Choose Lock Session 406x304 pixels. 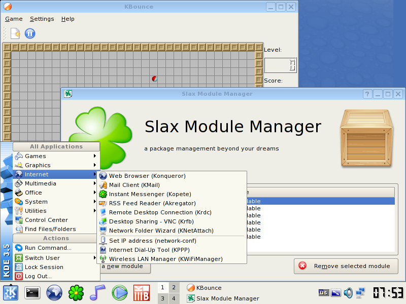[56, 267]
